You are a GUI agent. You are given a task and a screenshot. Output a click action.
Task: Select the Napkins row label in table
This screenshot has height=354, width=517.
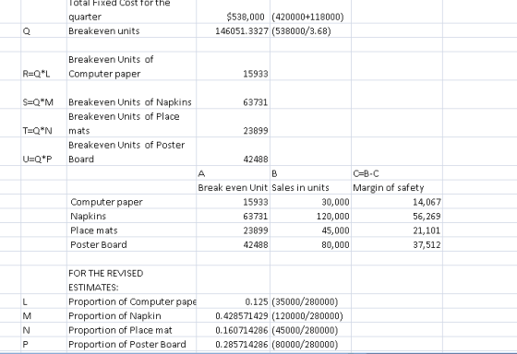[x=88, y=217]
